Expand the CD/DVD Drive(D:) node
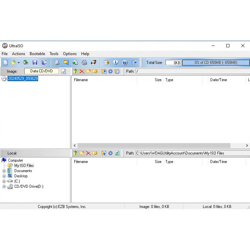Viewport: 250px width, 250px height. coord(4,186)
